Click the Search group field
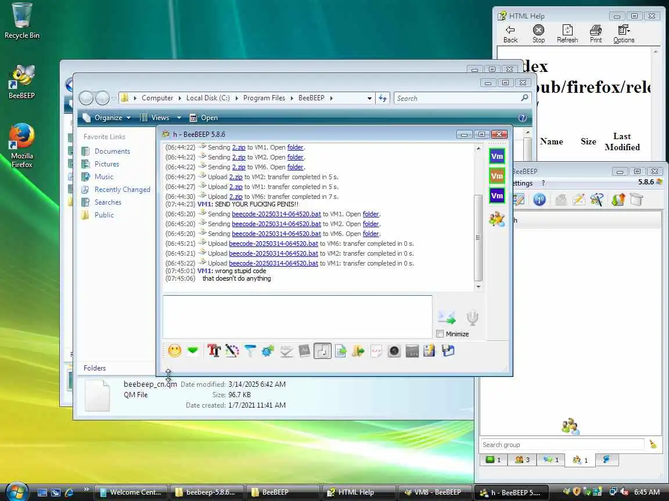669x501 pixels. coord(562,444)
